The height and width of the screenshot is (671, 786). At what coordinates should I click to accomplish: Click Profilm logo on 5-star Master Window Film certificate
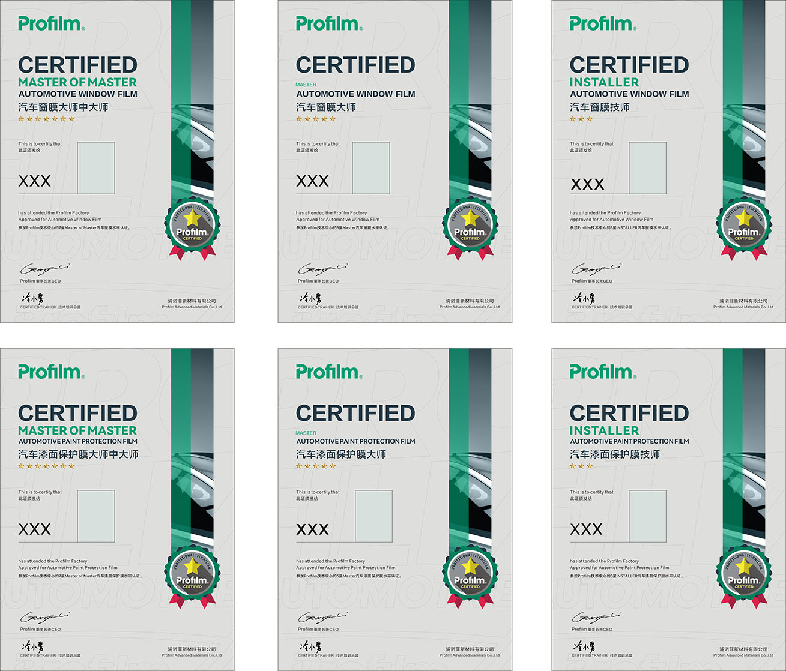(x=330, y=24)
